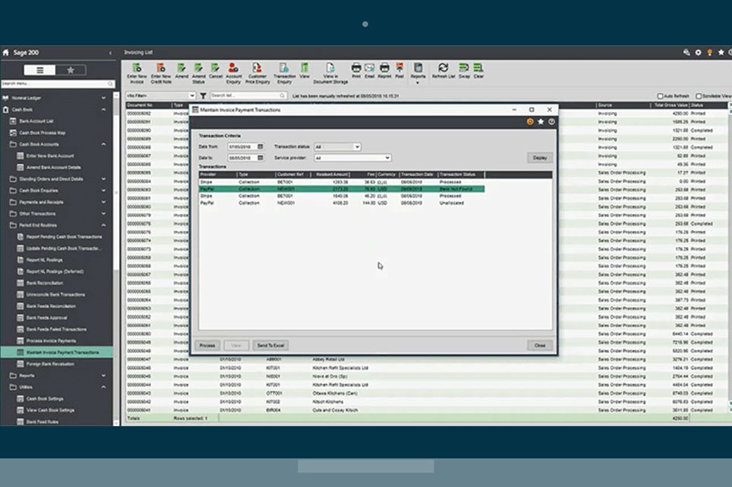Click the Refresh List icon
This screenshot has width=732, height=487.
click(443, 71)
